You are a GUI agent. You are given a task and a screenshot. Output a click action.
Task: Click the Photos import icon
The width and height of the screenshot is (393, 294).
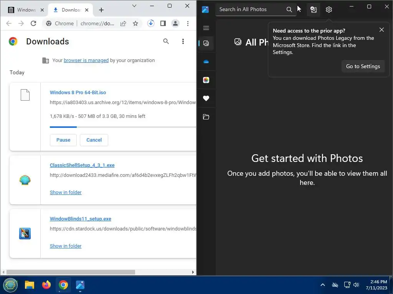(x=314, y=10)
